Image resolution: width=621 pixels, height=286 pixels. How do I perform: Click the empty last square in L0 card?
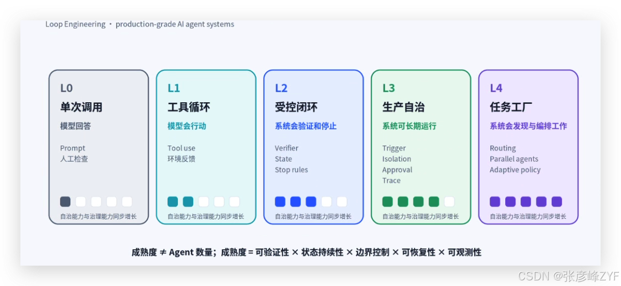(127, 202)
